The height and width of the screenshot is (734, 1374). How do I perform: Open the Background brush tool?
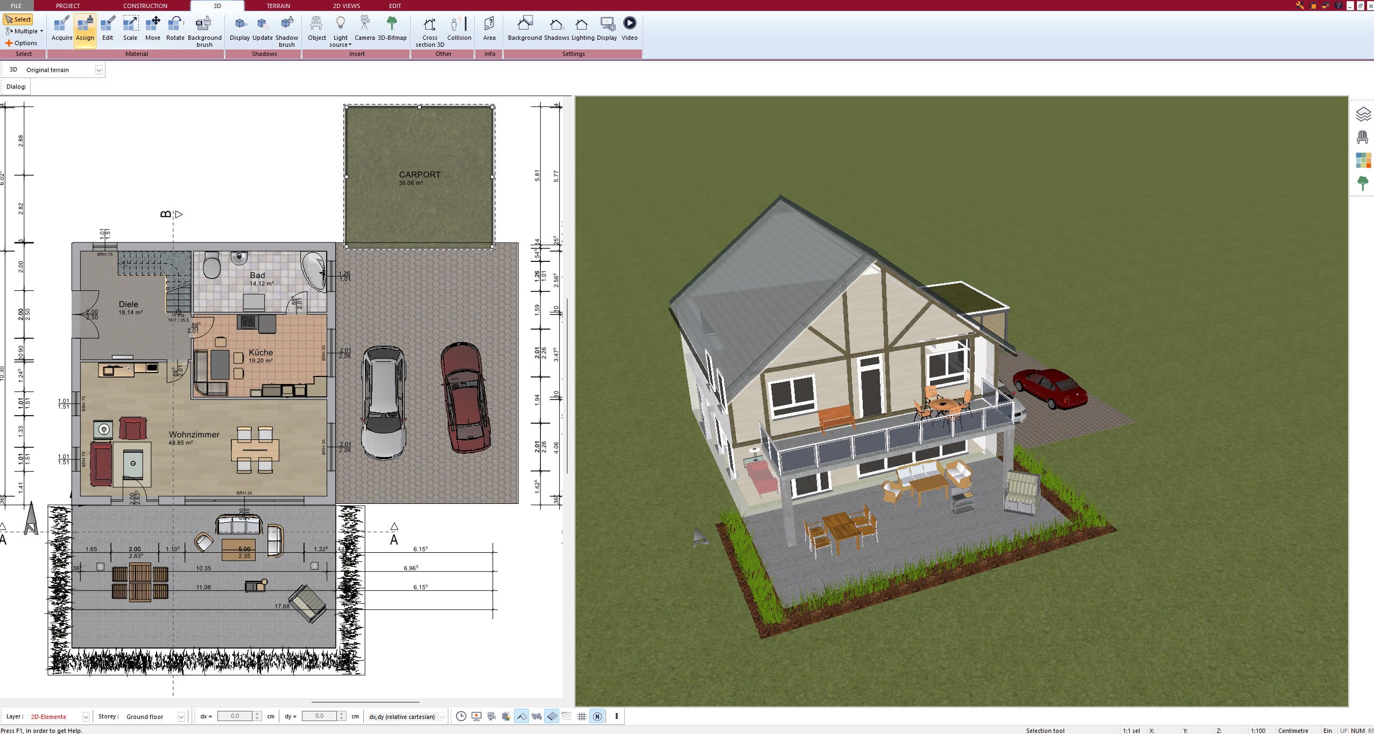click(x=204, y=28)
